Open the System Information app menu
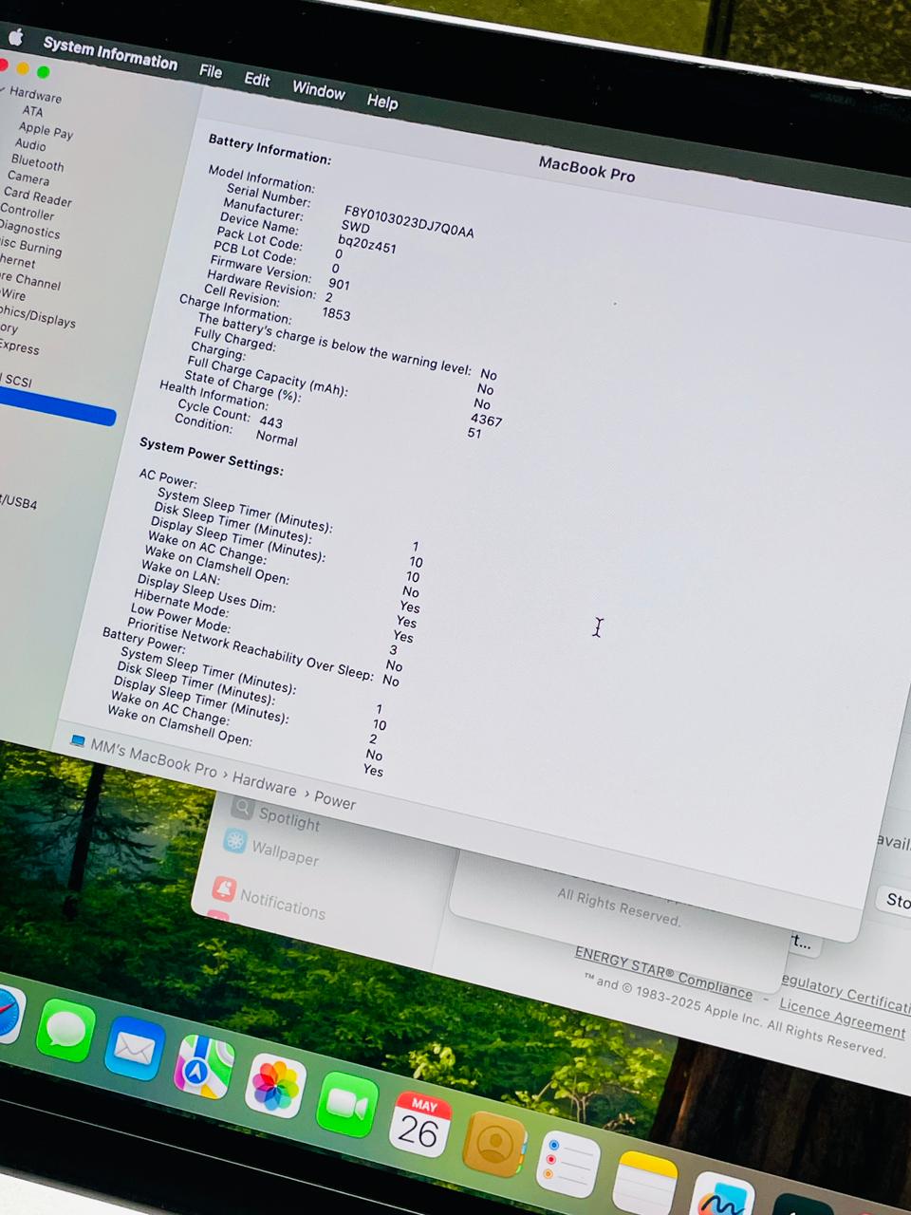 (110, 53)
